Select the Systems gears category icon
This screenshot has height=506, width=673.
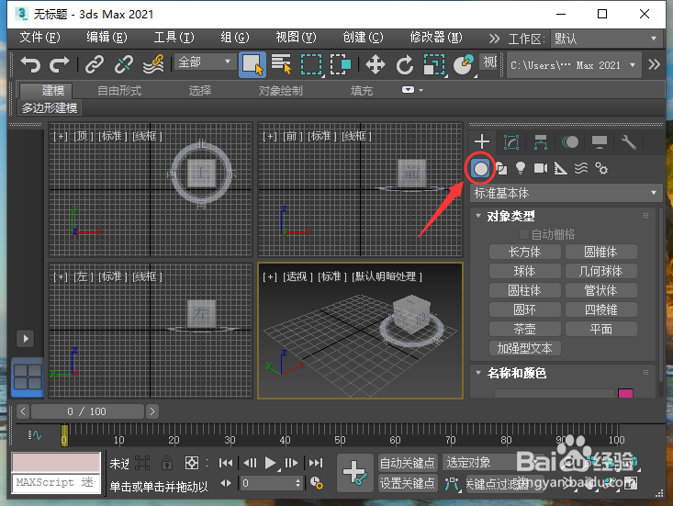coord(601,168)
